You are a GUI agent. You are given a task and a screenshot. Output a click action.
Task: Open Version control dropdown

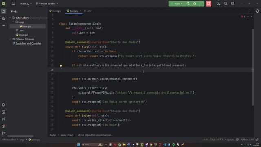(47, 4)
